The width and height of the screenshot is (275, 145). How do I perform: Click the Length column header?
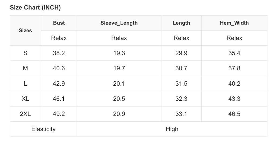181,23
